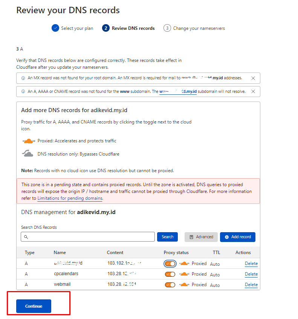Image resolution: width=298 pixels, height=319 pixels.
Task: Click the info icon in the MX record alert
Action: point(23,78)
